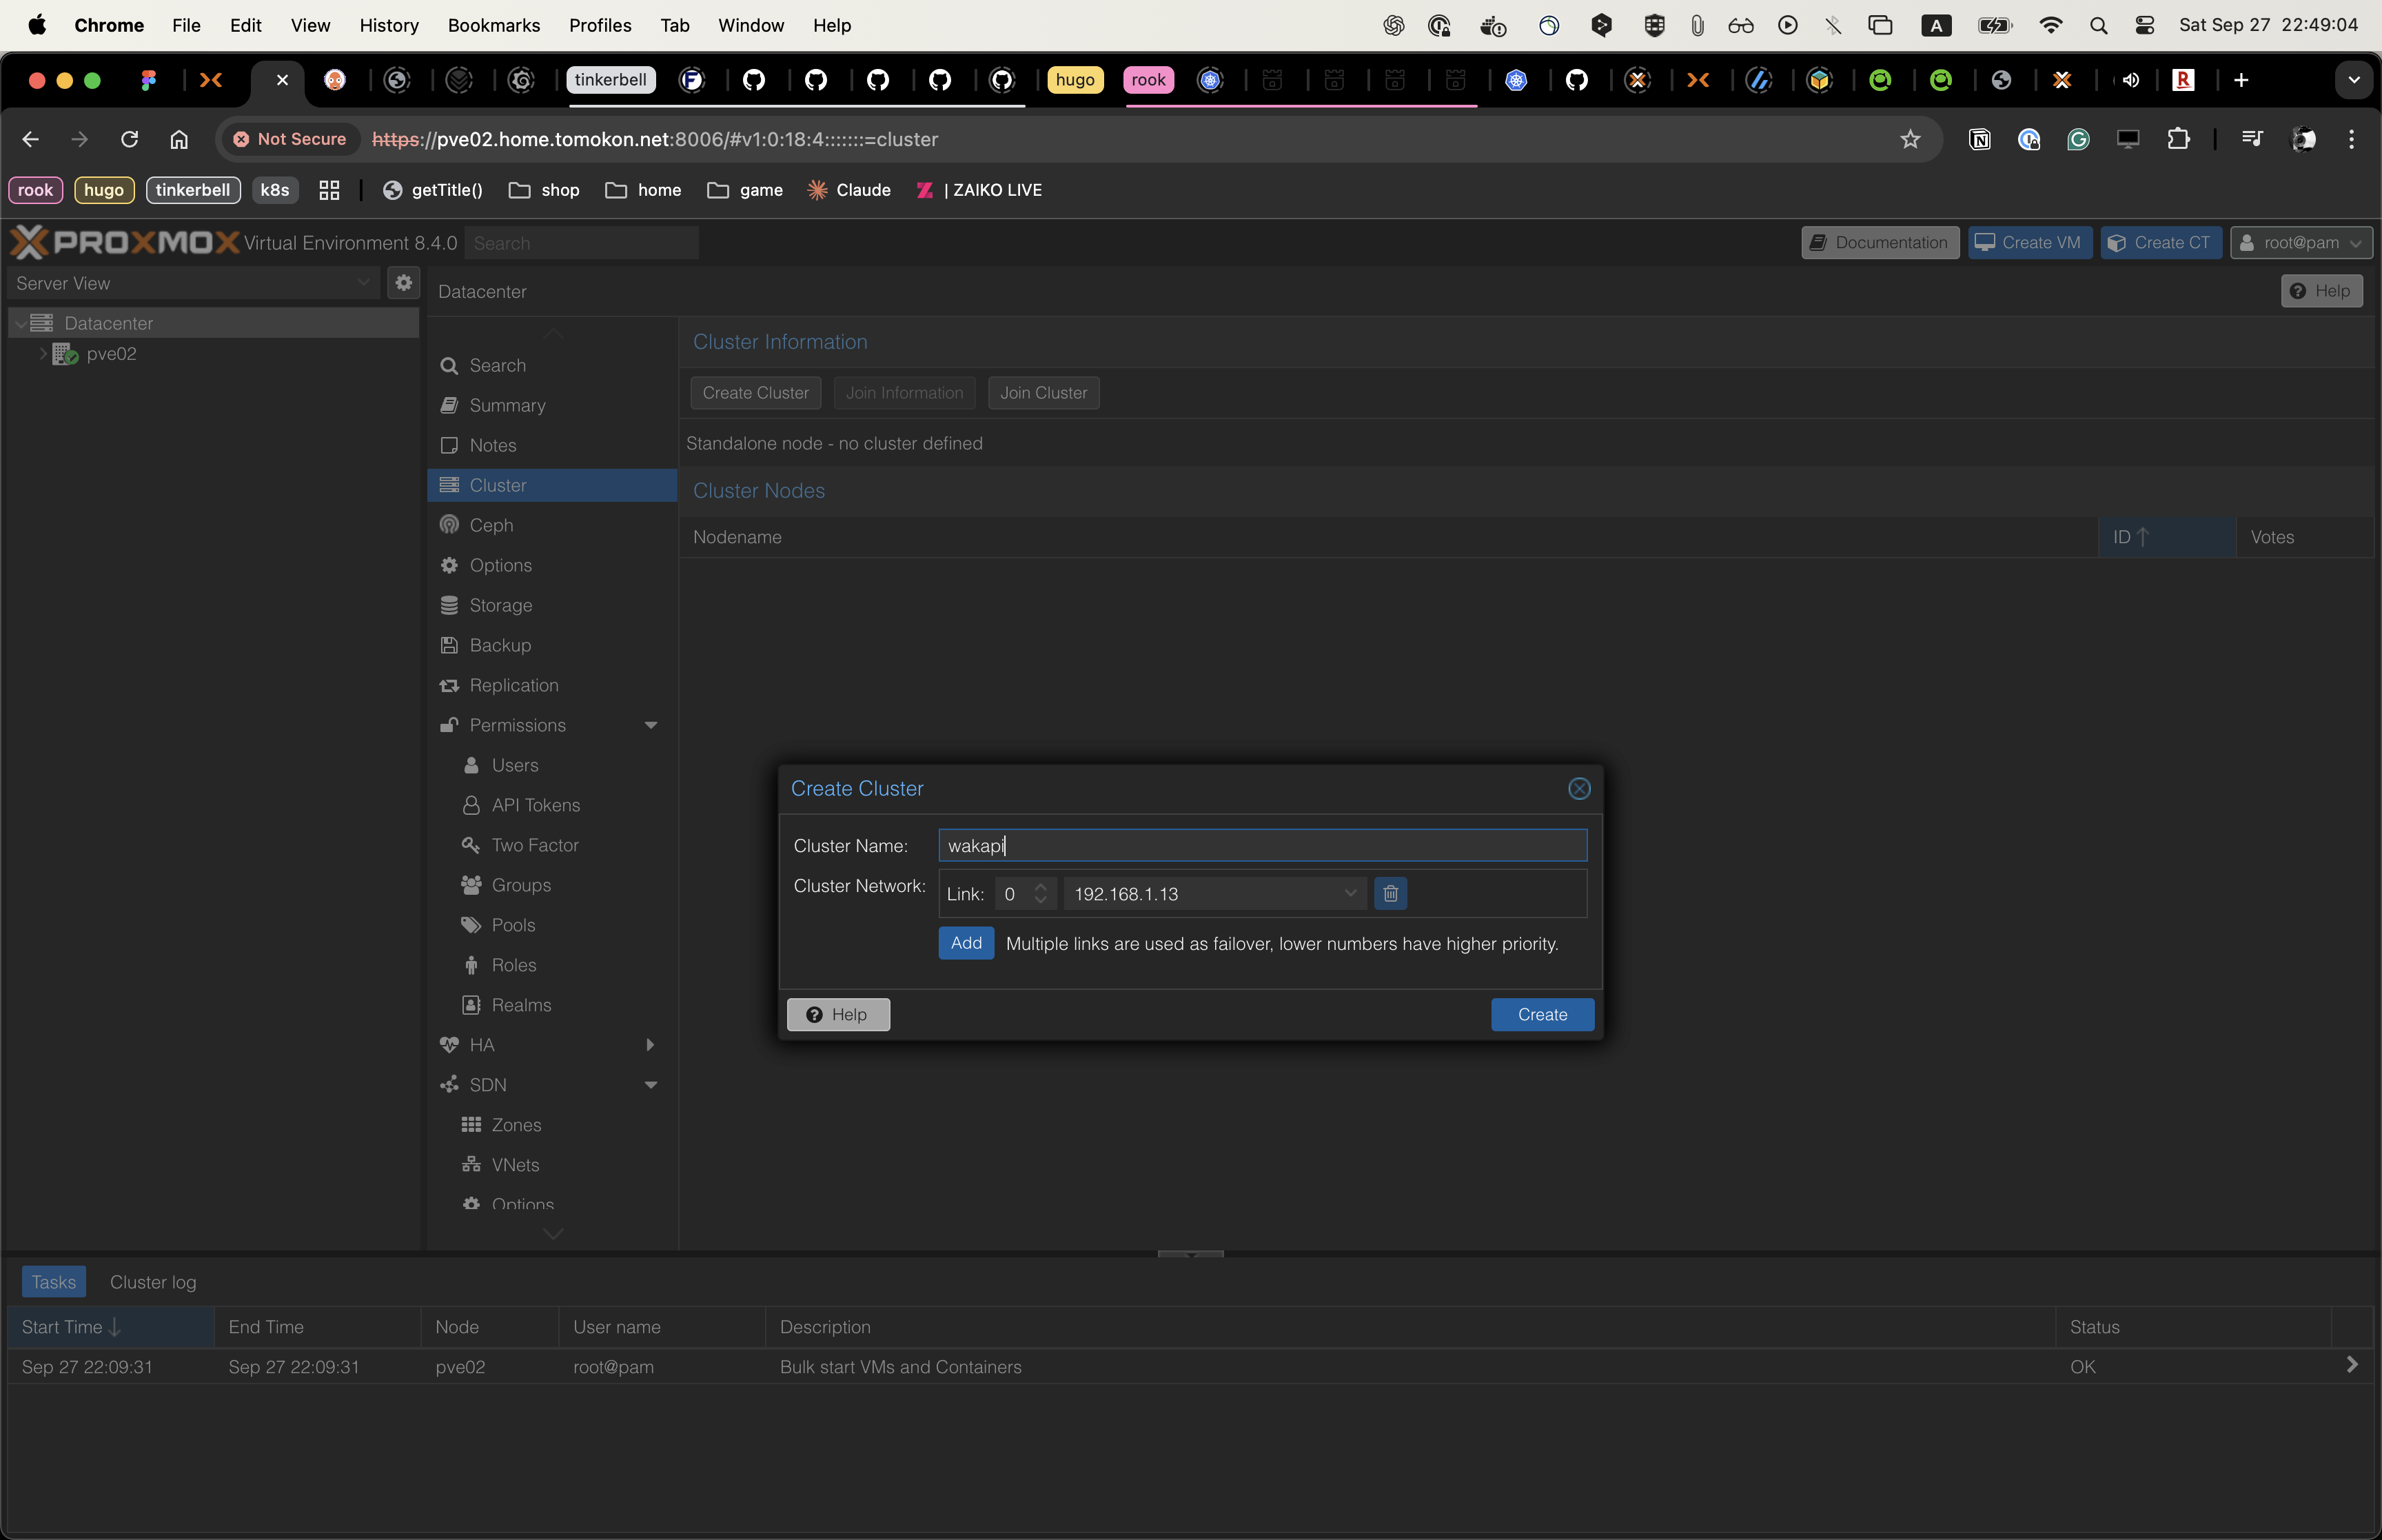This screenshot has width=2382, height=1540.
Task: Collapse the Permissions submenu
Action: click(651, 725)
